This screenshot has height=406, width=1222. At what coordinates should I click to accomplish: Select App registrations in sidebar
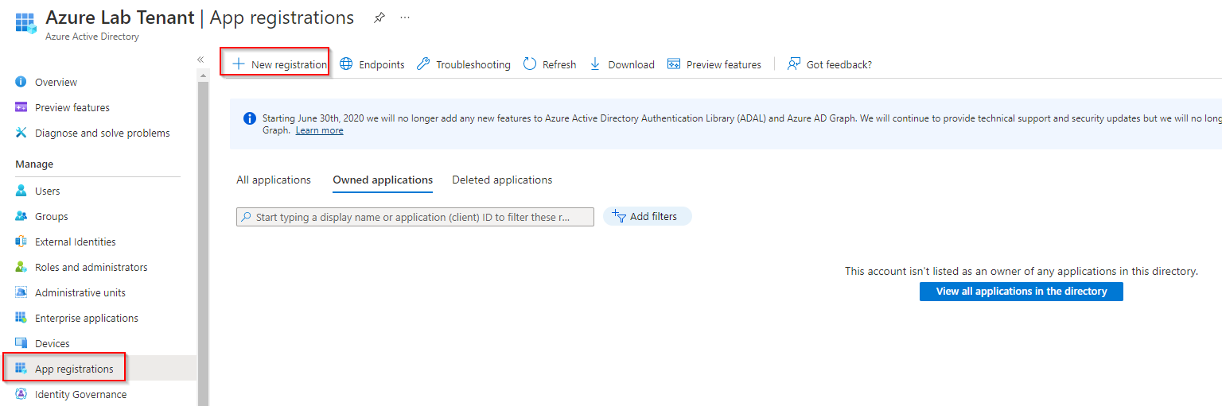click(74, 369)
